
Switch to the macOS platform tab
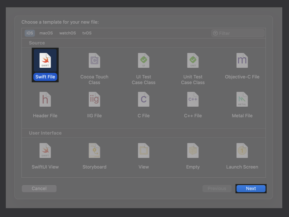coord(46,33)
